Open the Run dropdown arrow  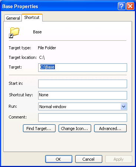click(x=123, y=106)
